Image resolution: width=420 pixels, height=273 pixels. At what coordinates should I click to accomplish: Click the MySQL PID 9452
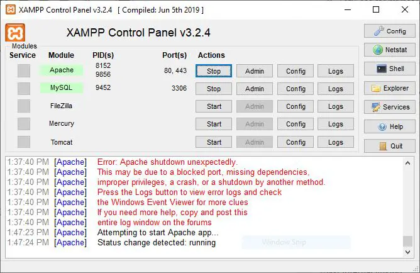pyautogui.click(x=103, y=87)
